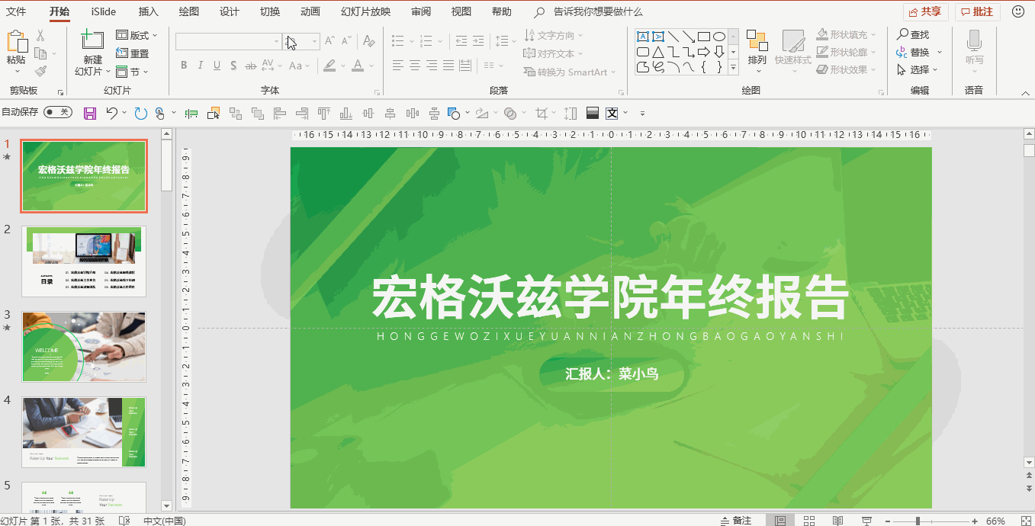Select the text box shape in gallery
This screenshot has height=526, width=1035.
[x=643, y=36]
